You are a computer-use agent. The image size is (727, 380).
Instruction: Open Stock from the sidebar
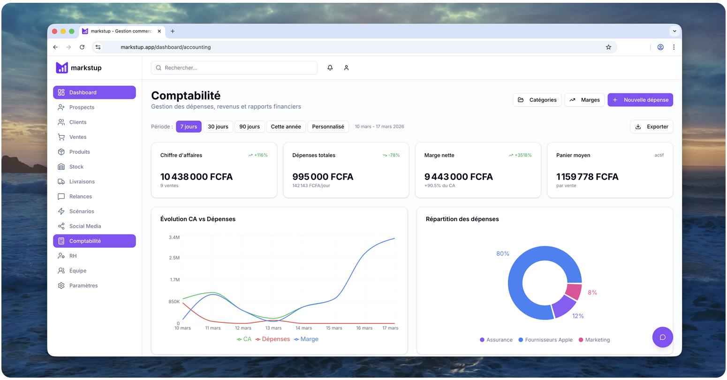[76, 167]
